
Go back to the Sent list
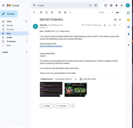(34, 12)
